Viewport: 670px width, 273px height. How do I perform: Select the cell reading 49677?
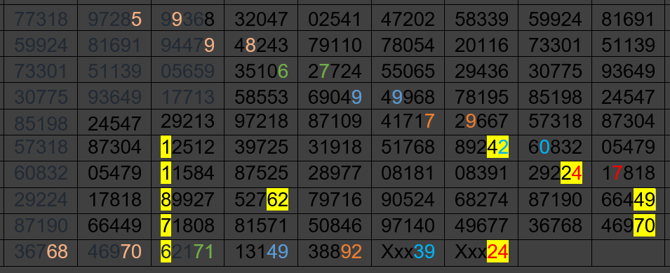[481, 227]
